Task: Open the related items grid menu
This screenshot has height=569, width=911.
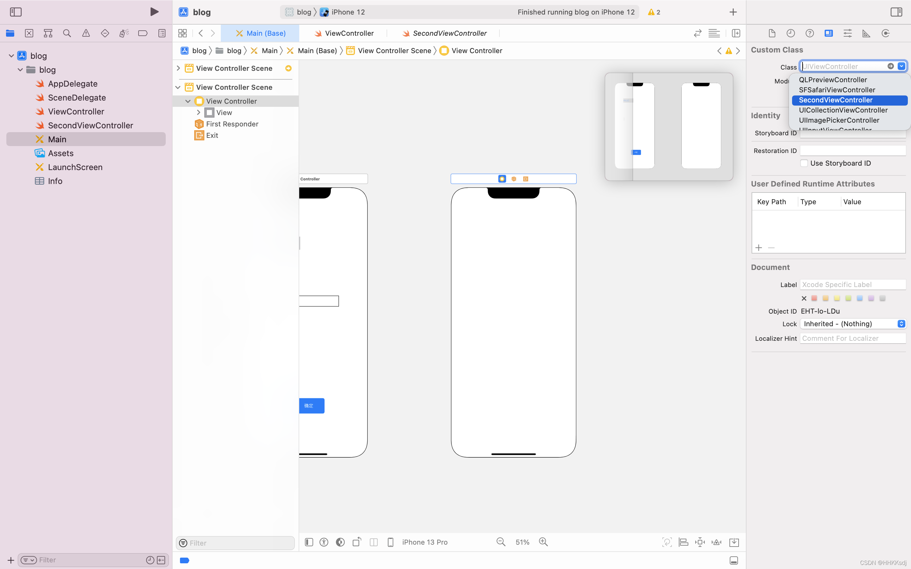Action: point(183,33)
